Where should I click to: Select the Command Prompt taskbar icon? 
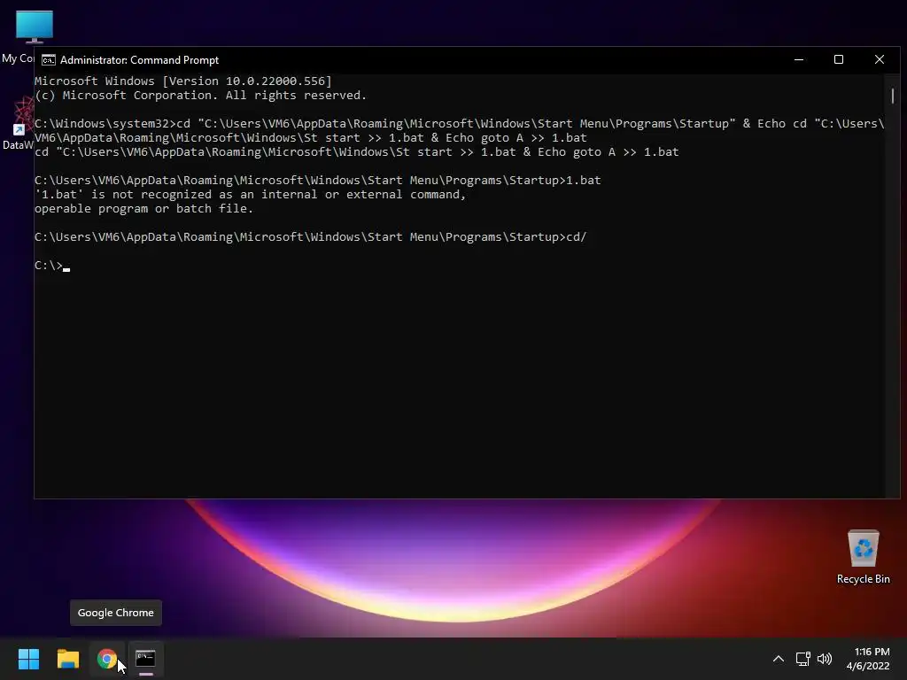(145, 659)
